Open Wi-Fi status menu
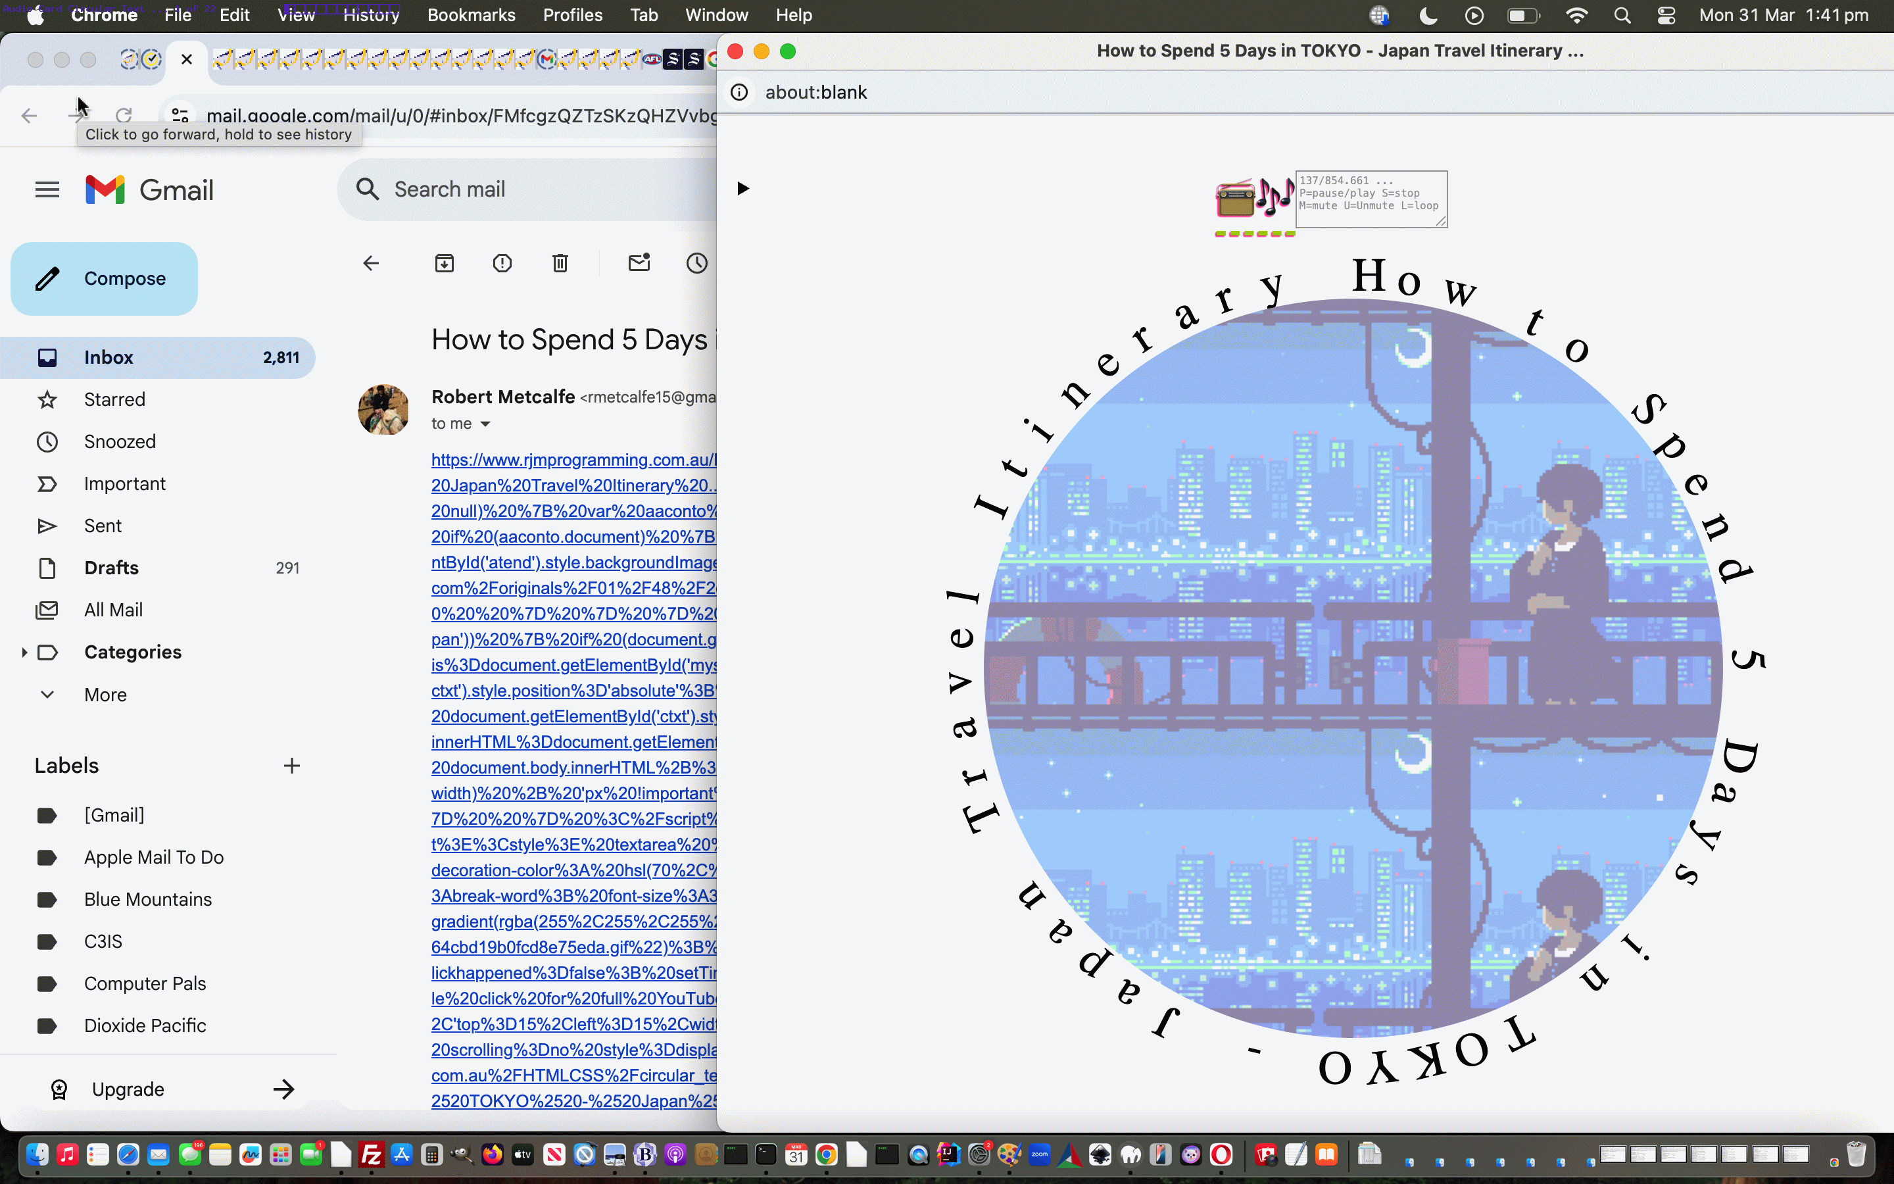This screenshot has height=1184, width=1894. pos(1576,15)
